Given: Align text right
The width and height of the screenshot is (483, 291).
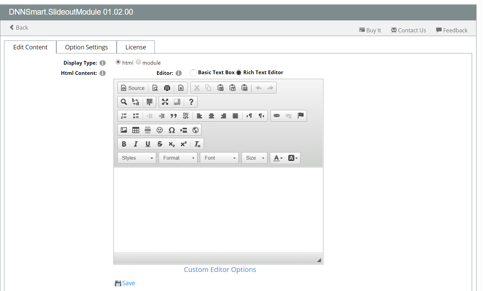Looking at the screenshot, I should 223,116.
